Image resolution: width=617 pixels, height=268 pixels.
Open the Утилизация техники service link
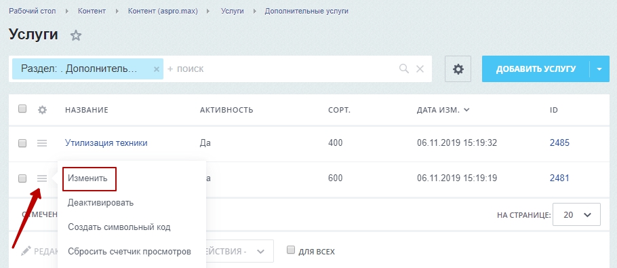pos(106,143)
